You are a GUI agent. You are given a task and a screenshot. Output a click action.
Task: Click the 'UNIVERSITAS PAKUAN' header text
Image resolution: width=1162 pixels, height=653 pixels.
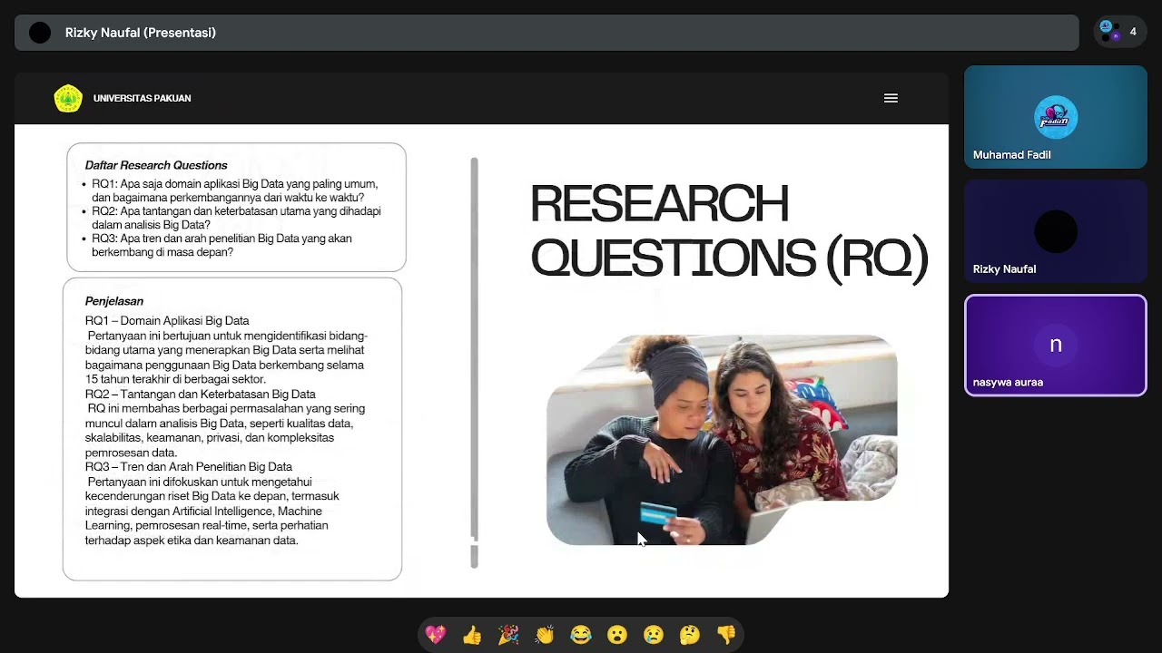143,98
